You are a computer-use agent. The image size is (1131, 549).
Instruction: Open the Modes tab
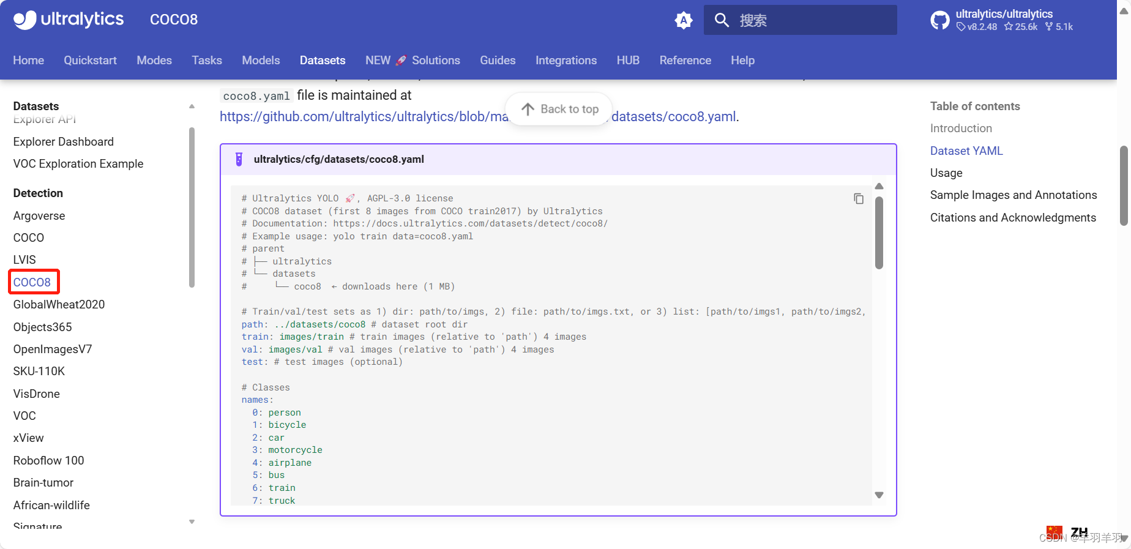pos(154,61)
